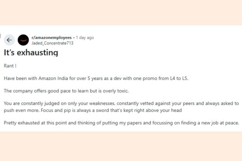Open the r/amazonemployees community link
Viewport: 242px width, 161px height.
tap(52, 37)
